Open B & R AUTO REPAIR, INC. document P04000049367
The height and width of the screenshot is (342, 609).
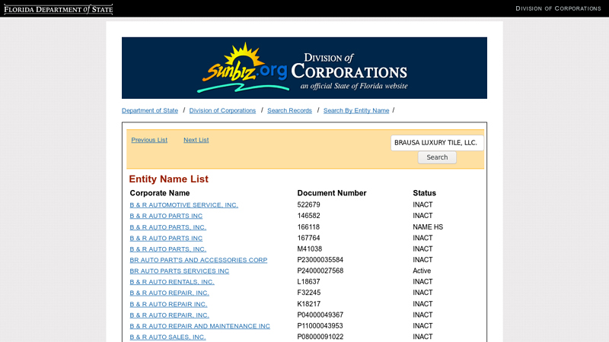(169, 315)
